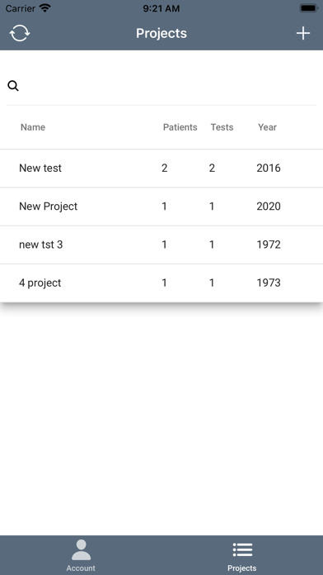Tap the Wi-Fi status icon
The image size is (323, 575).
click(x=45, y=8)
